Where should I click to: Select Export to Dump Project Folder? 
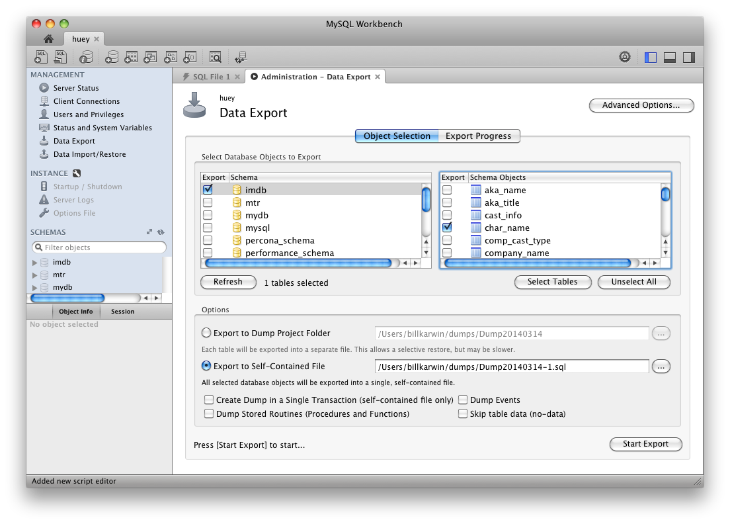click(x=206, y=333)
